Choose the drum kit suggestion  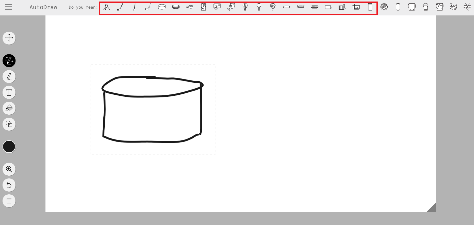[453, 7]
